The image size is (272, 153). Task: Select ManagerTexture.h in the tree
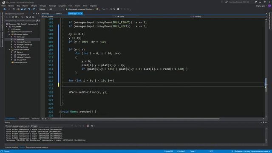point(24,57)
